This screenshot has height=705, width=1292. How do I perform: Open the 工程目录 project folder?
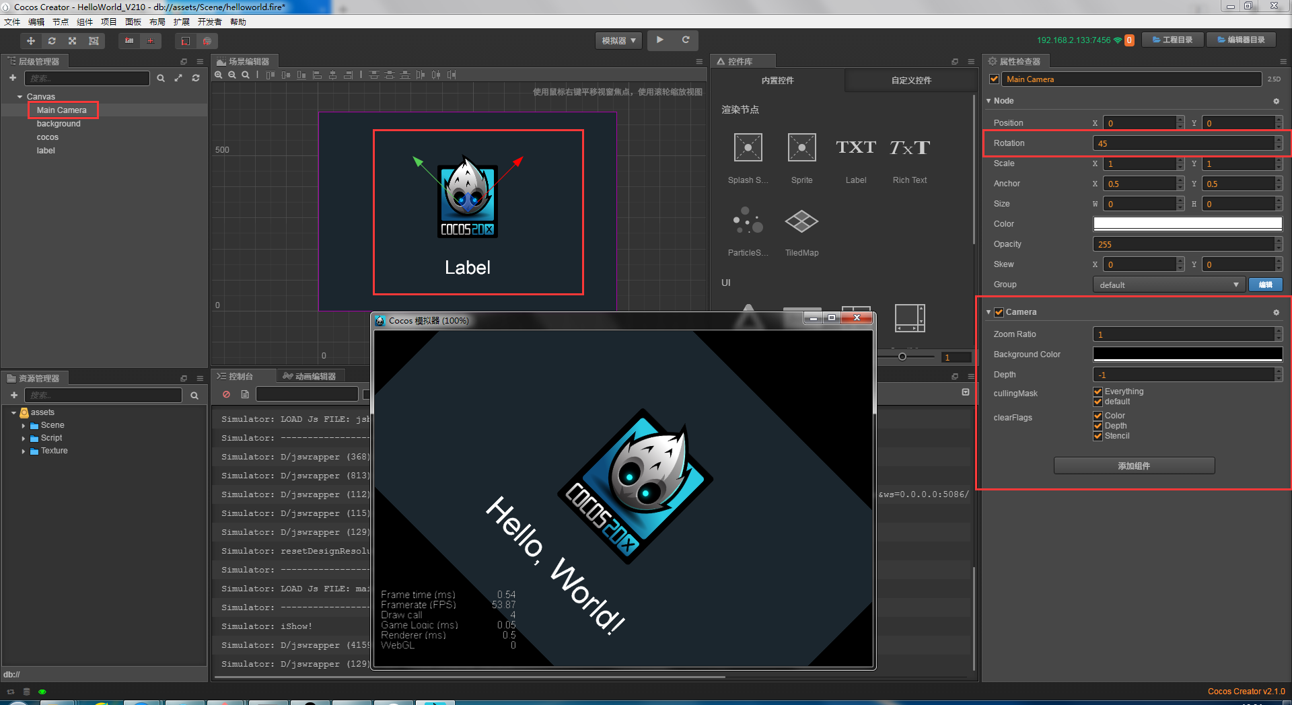tap(1173, 40)
